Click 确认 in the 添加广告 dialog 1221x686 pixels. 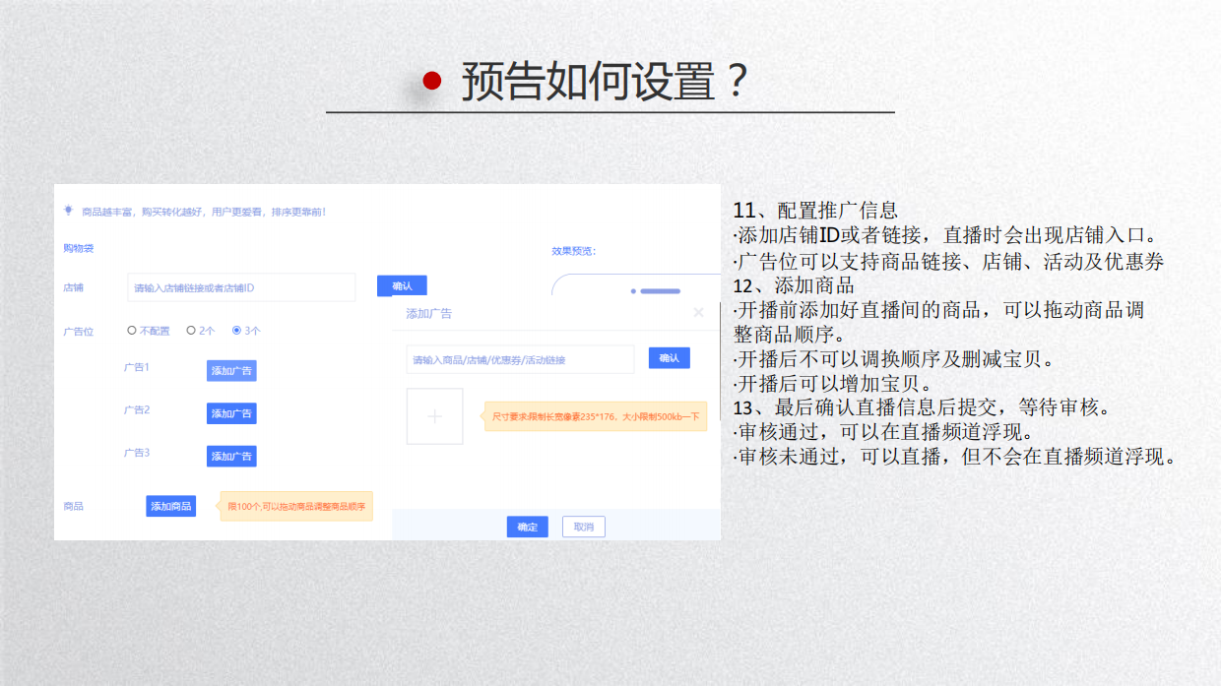click(x=669, y=357)
